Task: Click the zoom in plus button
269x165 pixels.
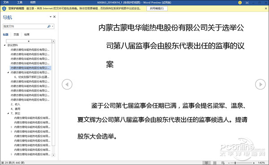Action: (x=254, y=163)
